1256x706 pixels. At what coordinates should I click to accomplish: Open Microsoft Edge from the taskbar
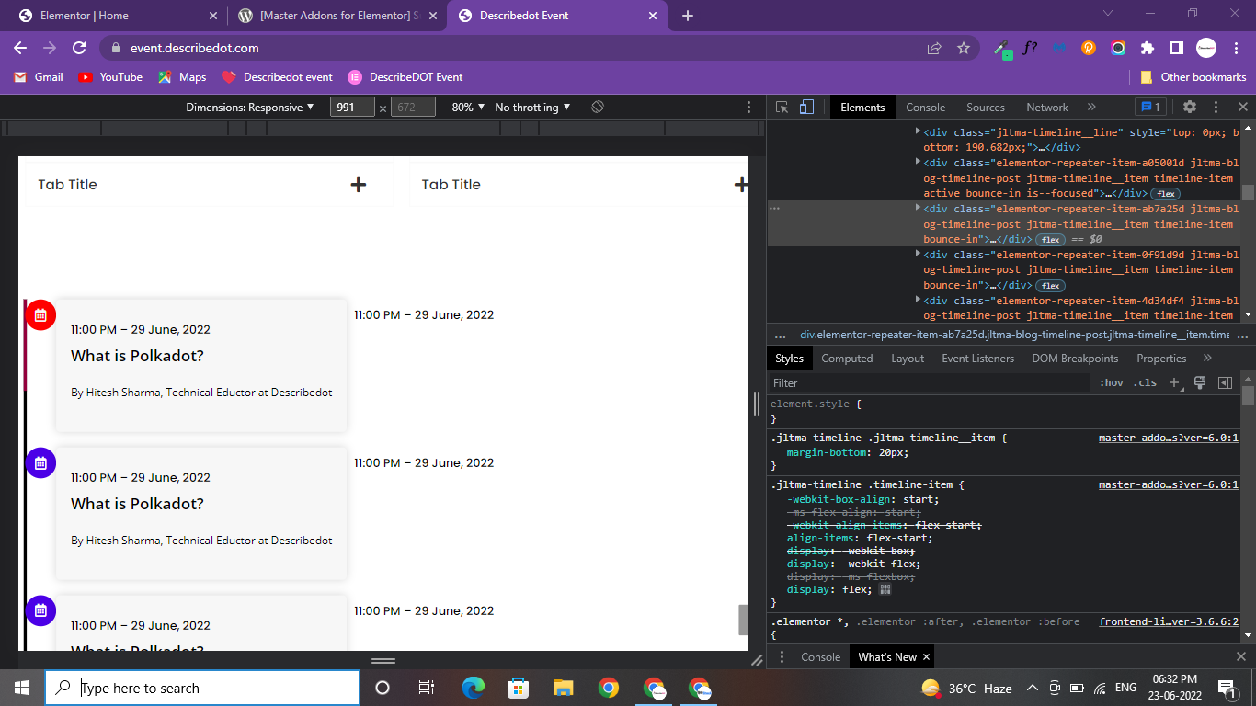tap(474, 688)
